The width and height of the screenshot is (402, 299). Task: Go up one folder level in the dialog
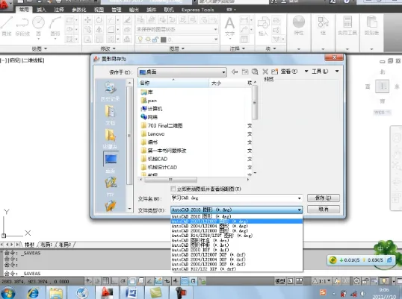click(245, 72)
